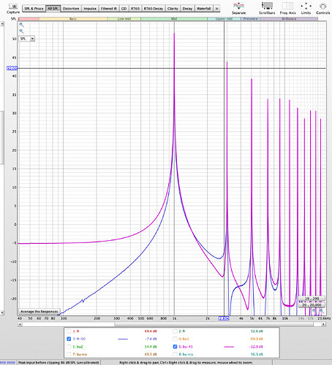Toggle graph Scrollbars icon
This screenshot has width=332, height=365.
267,6
